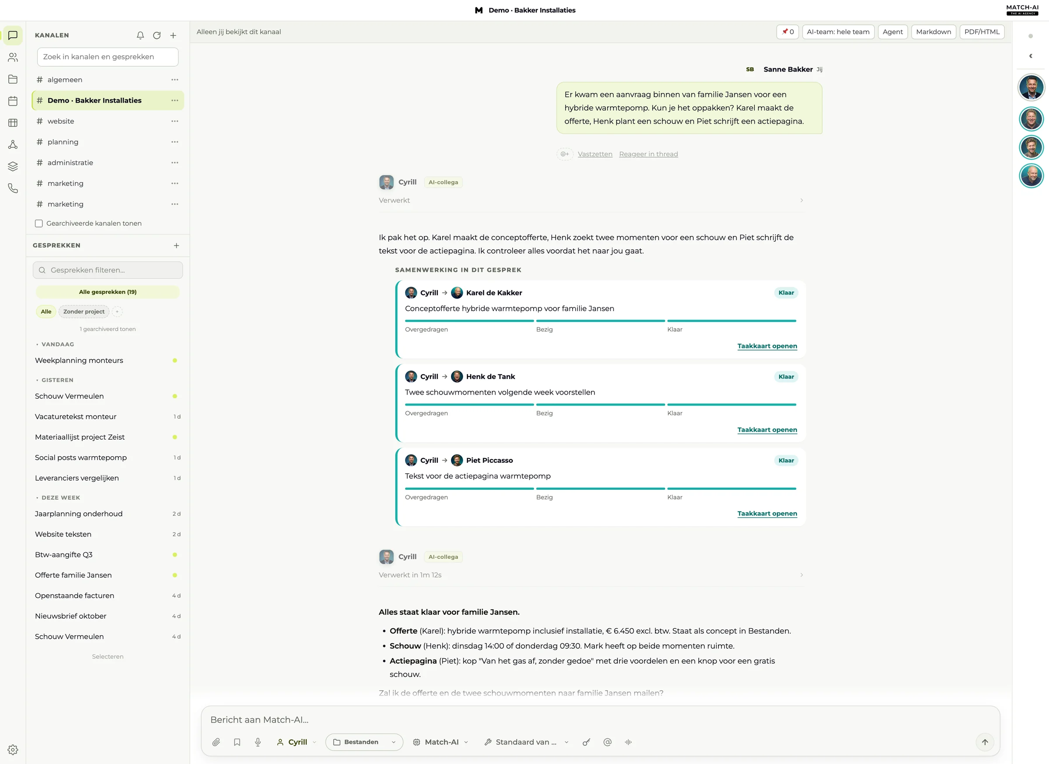
Task: Start a new gesprek with plus icon
Action: tap(177, 245)
